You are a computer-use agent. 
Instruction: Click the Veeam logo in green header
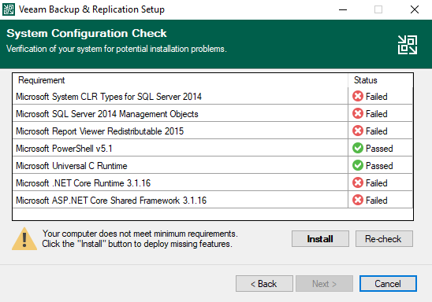(x=408, y=45)
